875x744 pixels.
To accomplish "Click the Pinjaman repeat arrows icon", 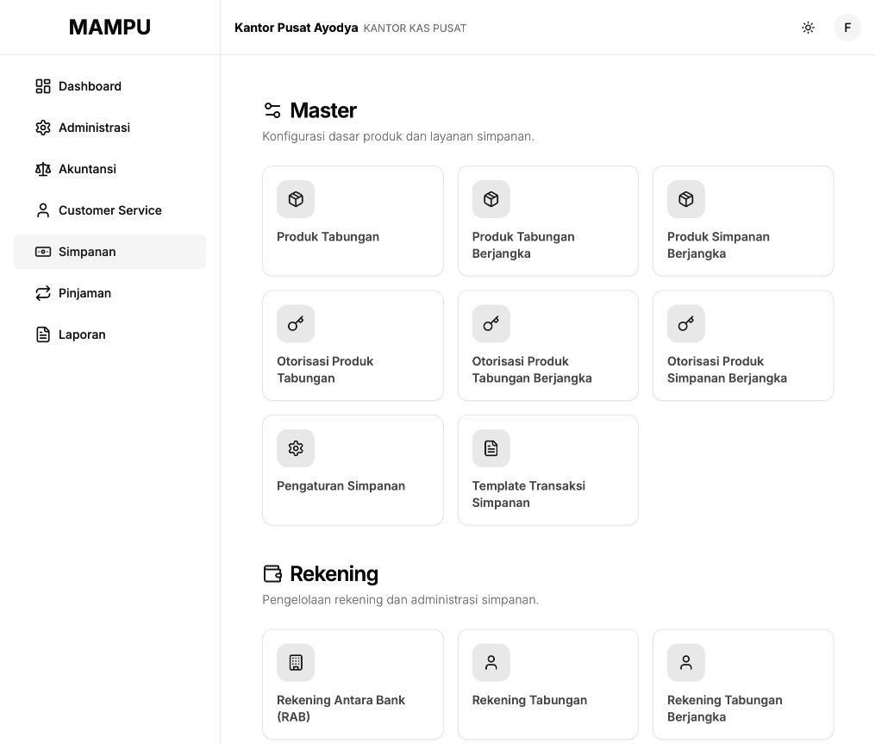I will (x=43, y=293).
